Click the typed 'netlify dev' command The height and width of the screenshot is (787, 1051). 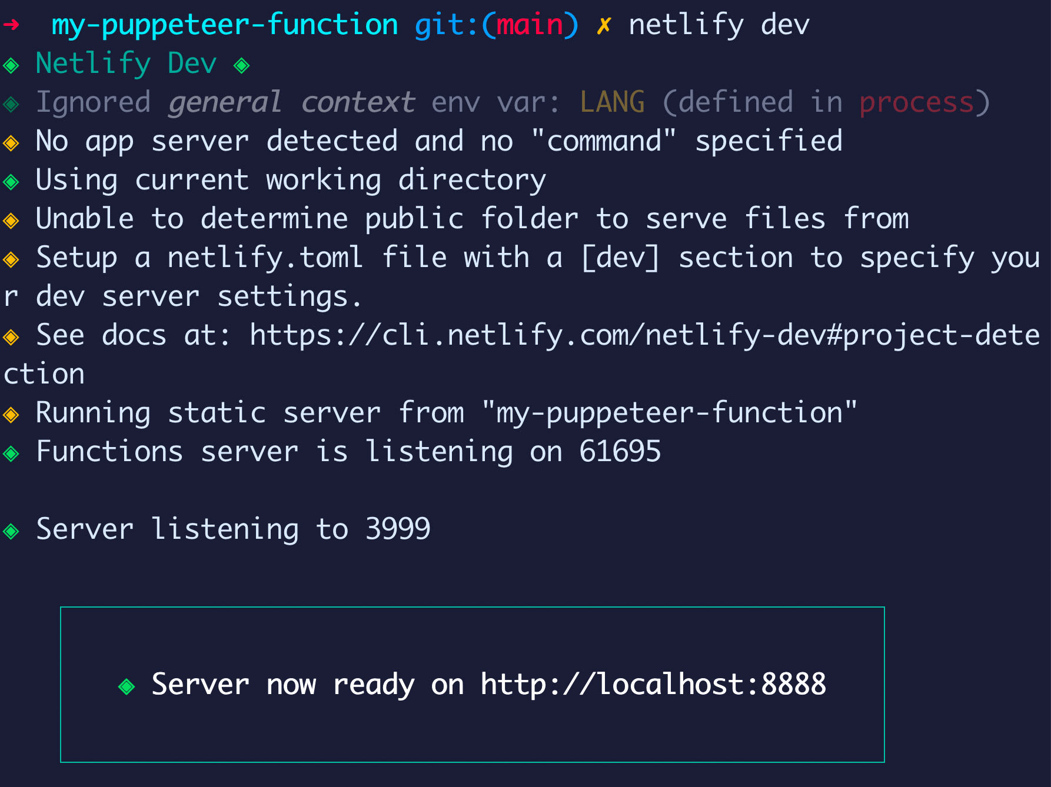point(719,25)
